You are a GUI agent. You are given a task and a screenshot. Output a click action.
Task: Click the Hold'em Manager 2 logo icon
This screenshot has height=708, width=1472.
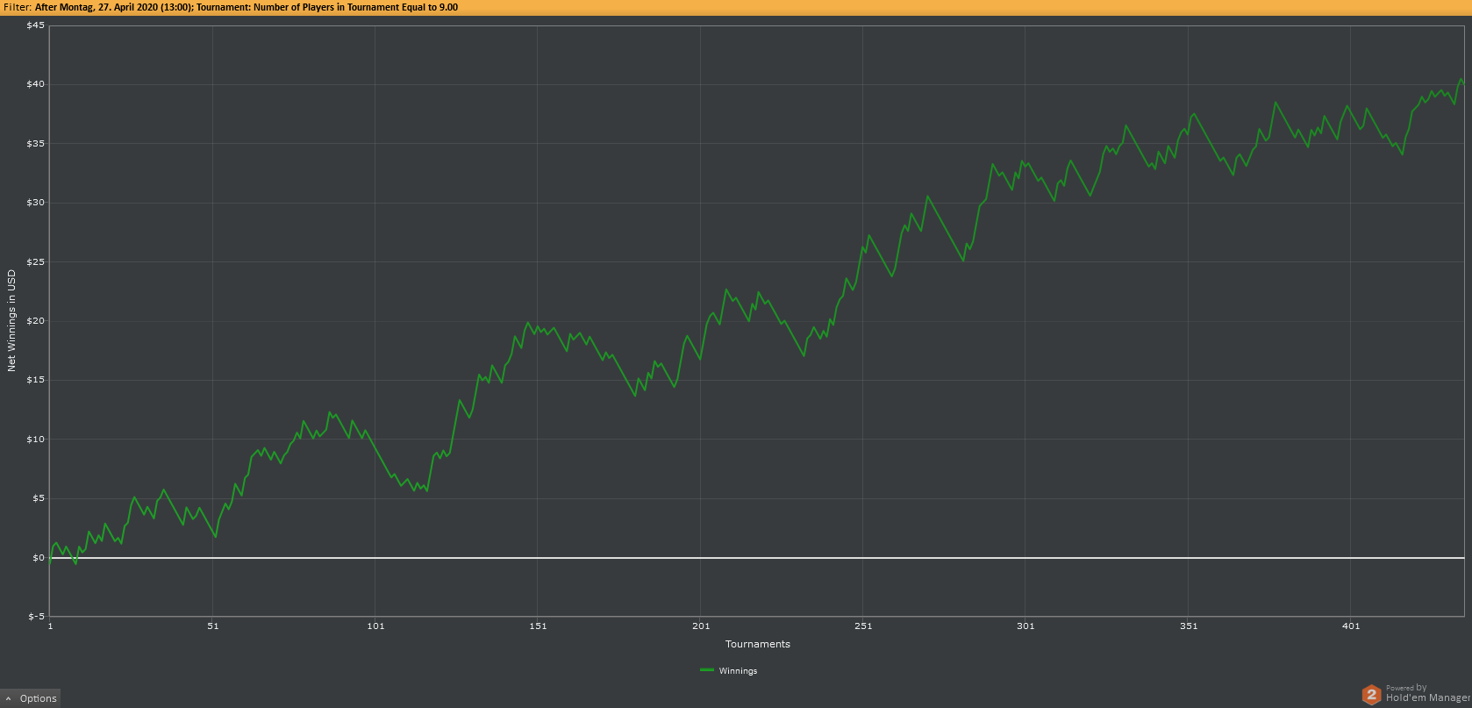[x=1371, y=695]
